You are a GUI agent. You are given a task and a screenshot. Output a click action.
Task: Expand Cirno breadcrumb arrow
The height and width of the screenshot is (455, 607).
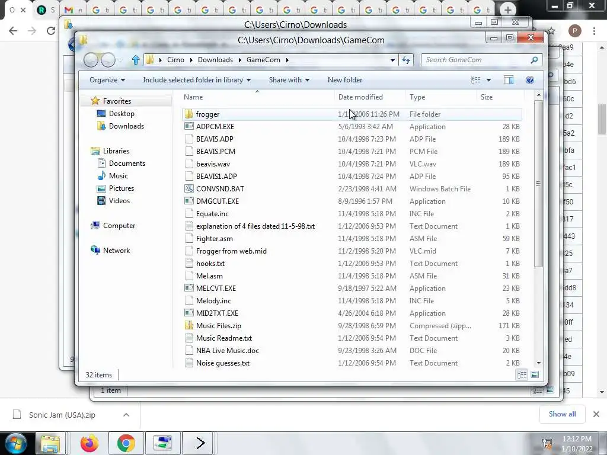click(191, 60)
